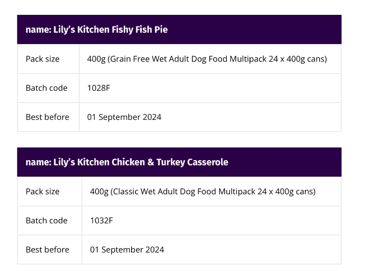The height and width of the screenshot is (279, 369).
Task: Select Pack size label in Chicken & Turkey table
Action: (42, 191)
